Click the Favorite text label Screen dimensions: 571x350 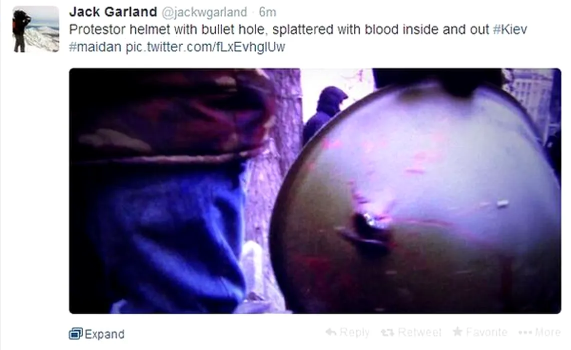click(x=487, y=332)
